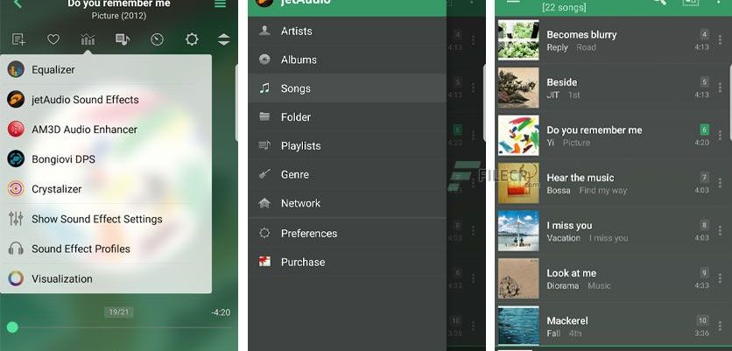
Task: Select Songs in the jetAudio drawer
Action: (x=348, y=88)
